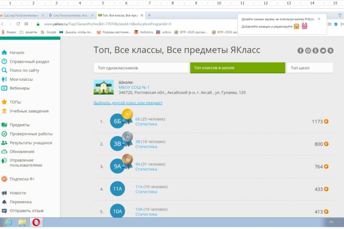This screenshot has width=344, height=229.
Task: Select Топ классов в школе tab
Action: 238,68
